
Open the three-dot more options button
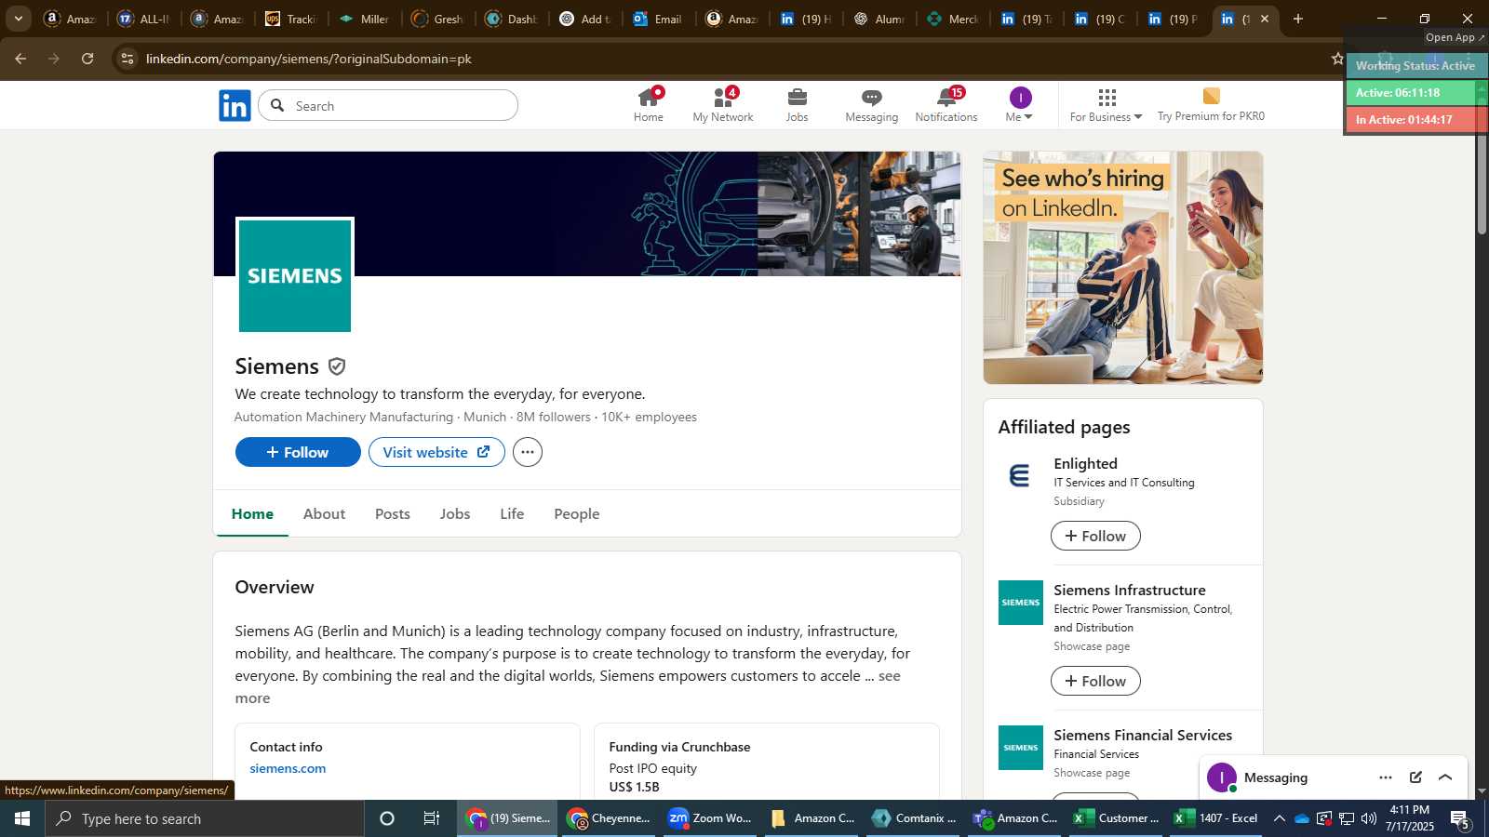528,452
